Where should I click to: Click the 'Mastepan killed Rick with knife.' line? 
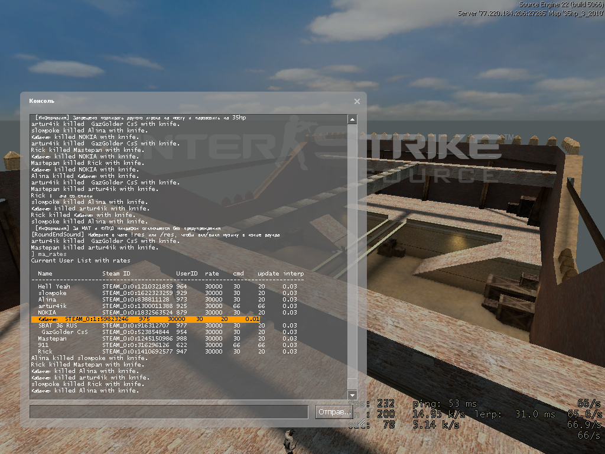pyautogui.click(x=87, y=163)
